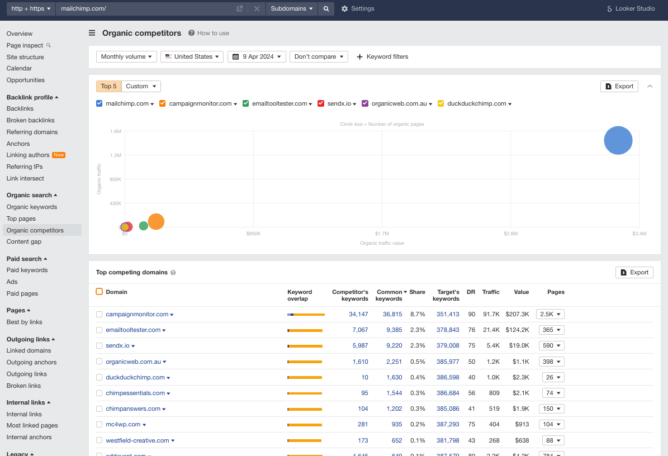Click the hamburger icon beside Organic competitors
The image size is (668, 456).
point(92,33)
